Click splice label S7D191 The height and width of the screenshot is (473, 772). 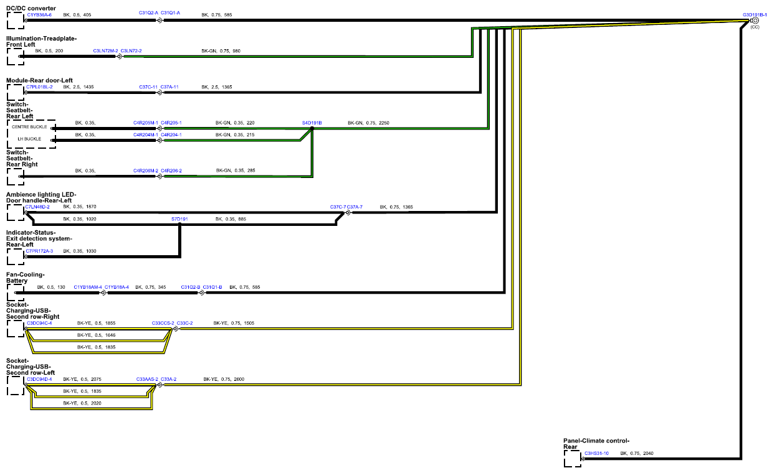point(179,219)
